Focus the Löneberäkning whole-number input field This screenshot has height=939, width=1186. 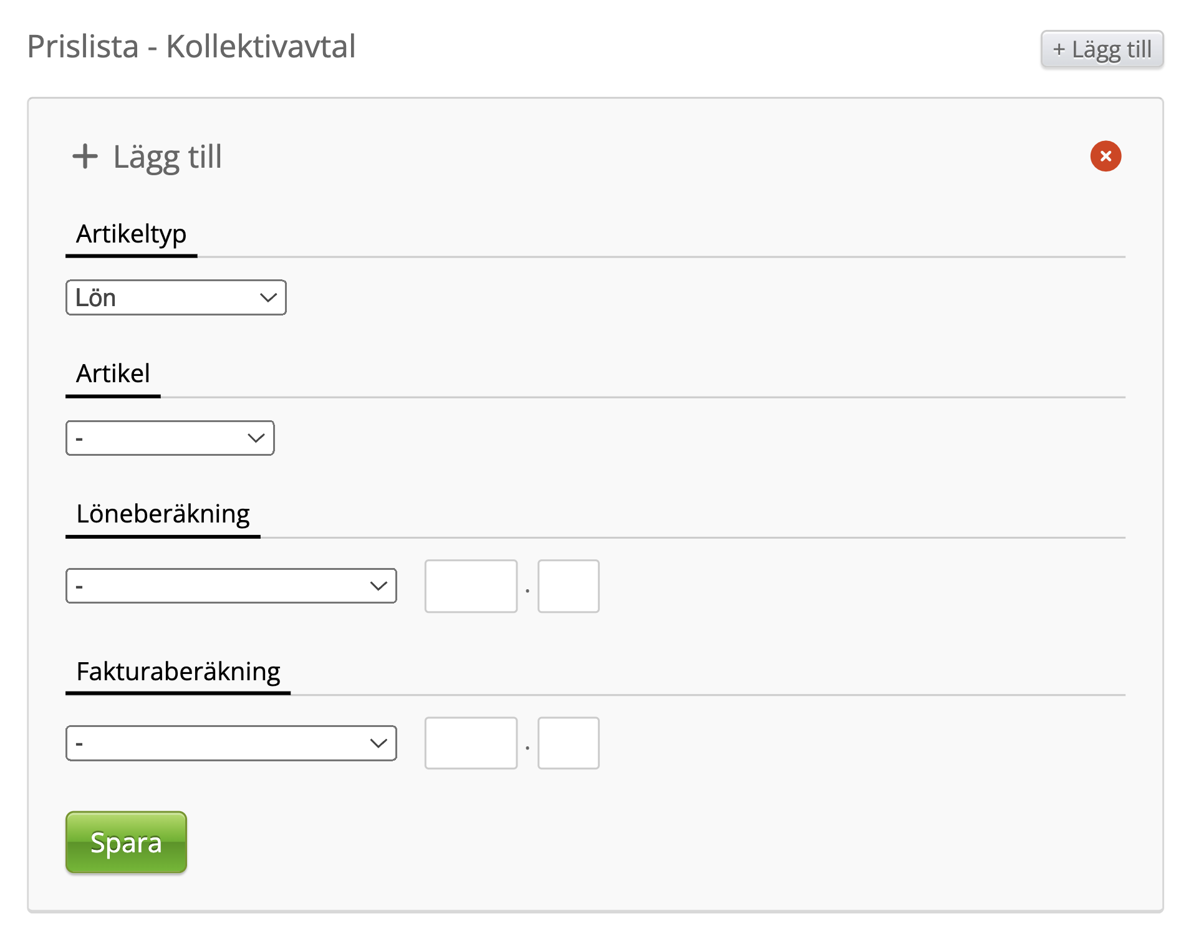471,586
